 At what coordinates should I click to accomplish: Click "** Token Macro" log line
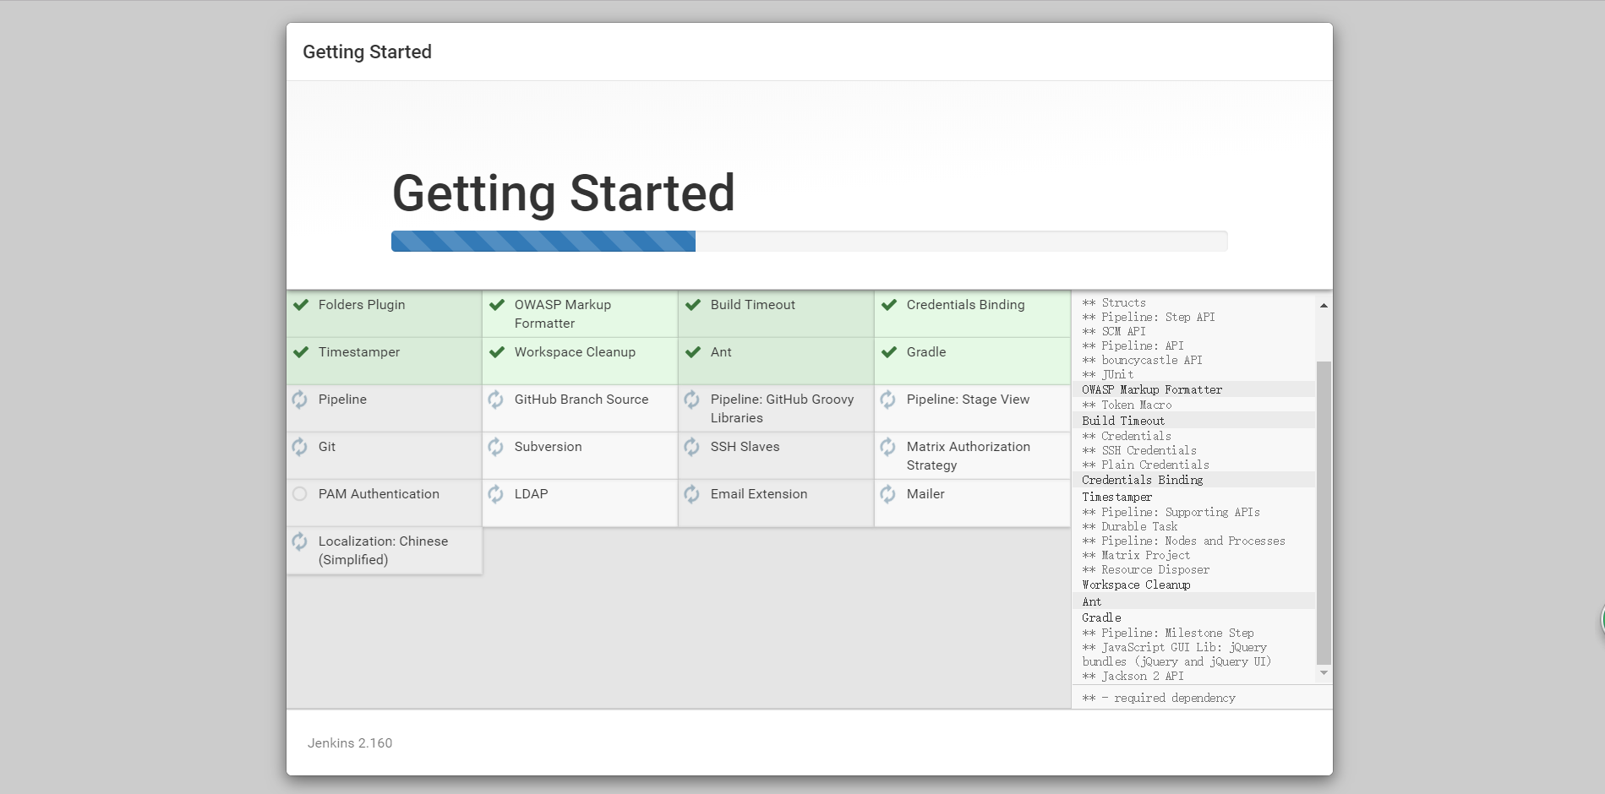(x=1127, y=405)
